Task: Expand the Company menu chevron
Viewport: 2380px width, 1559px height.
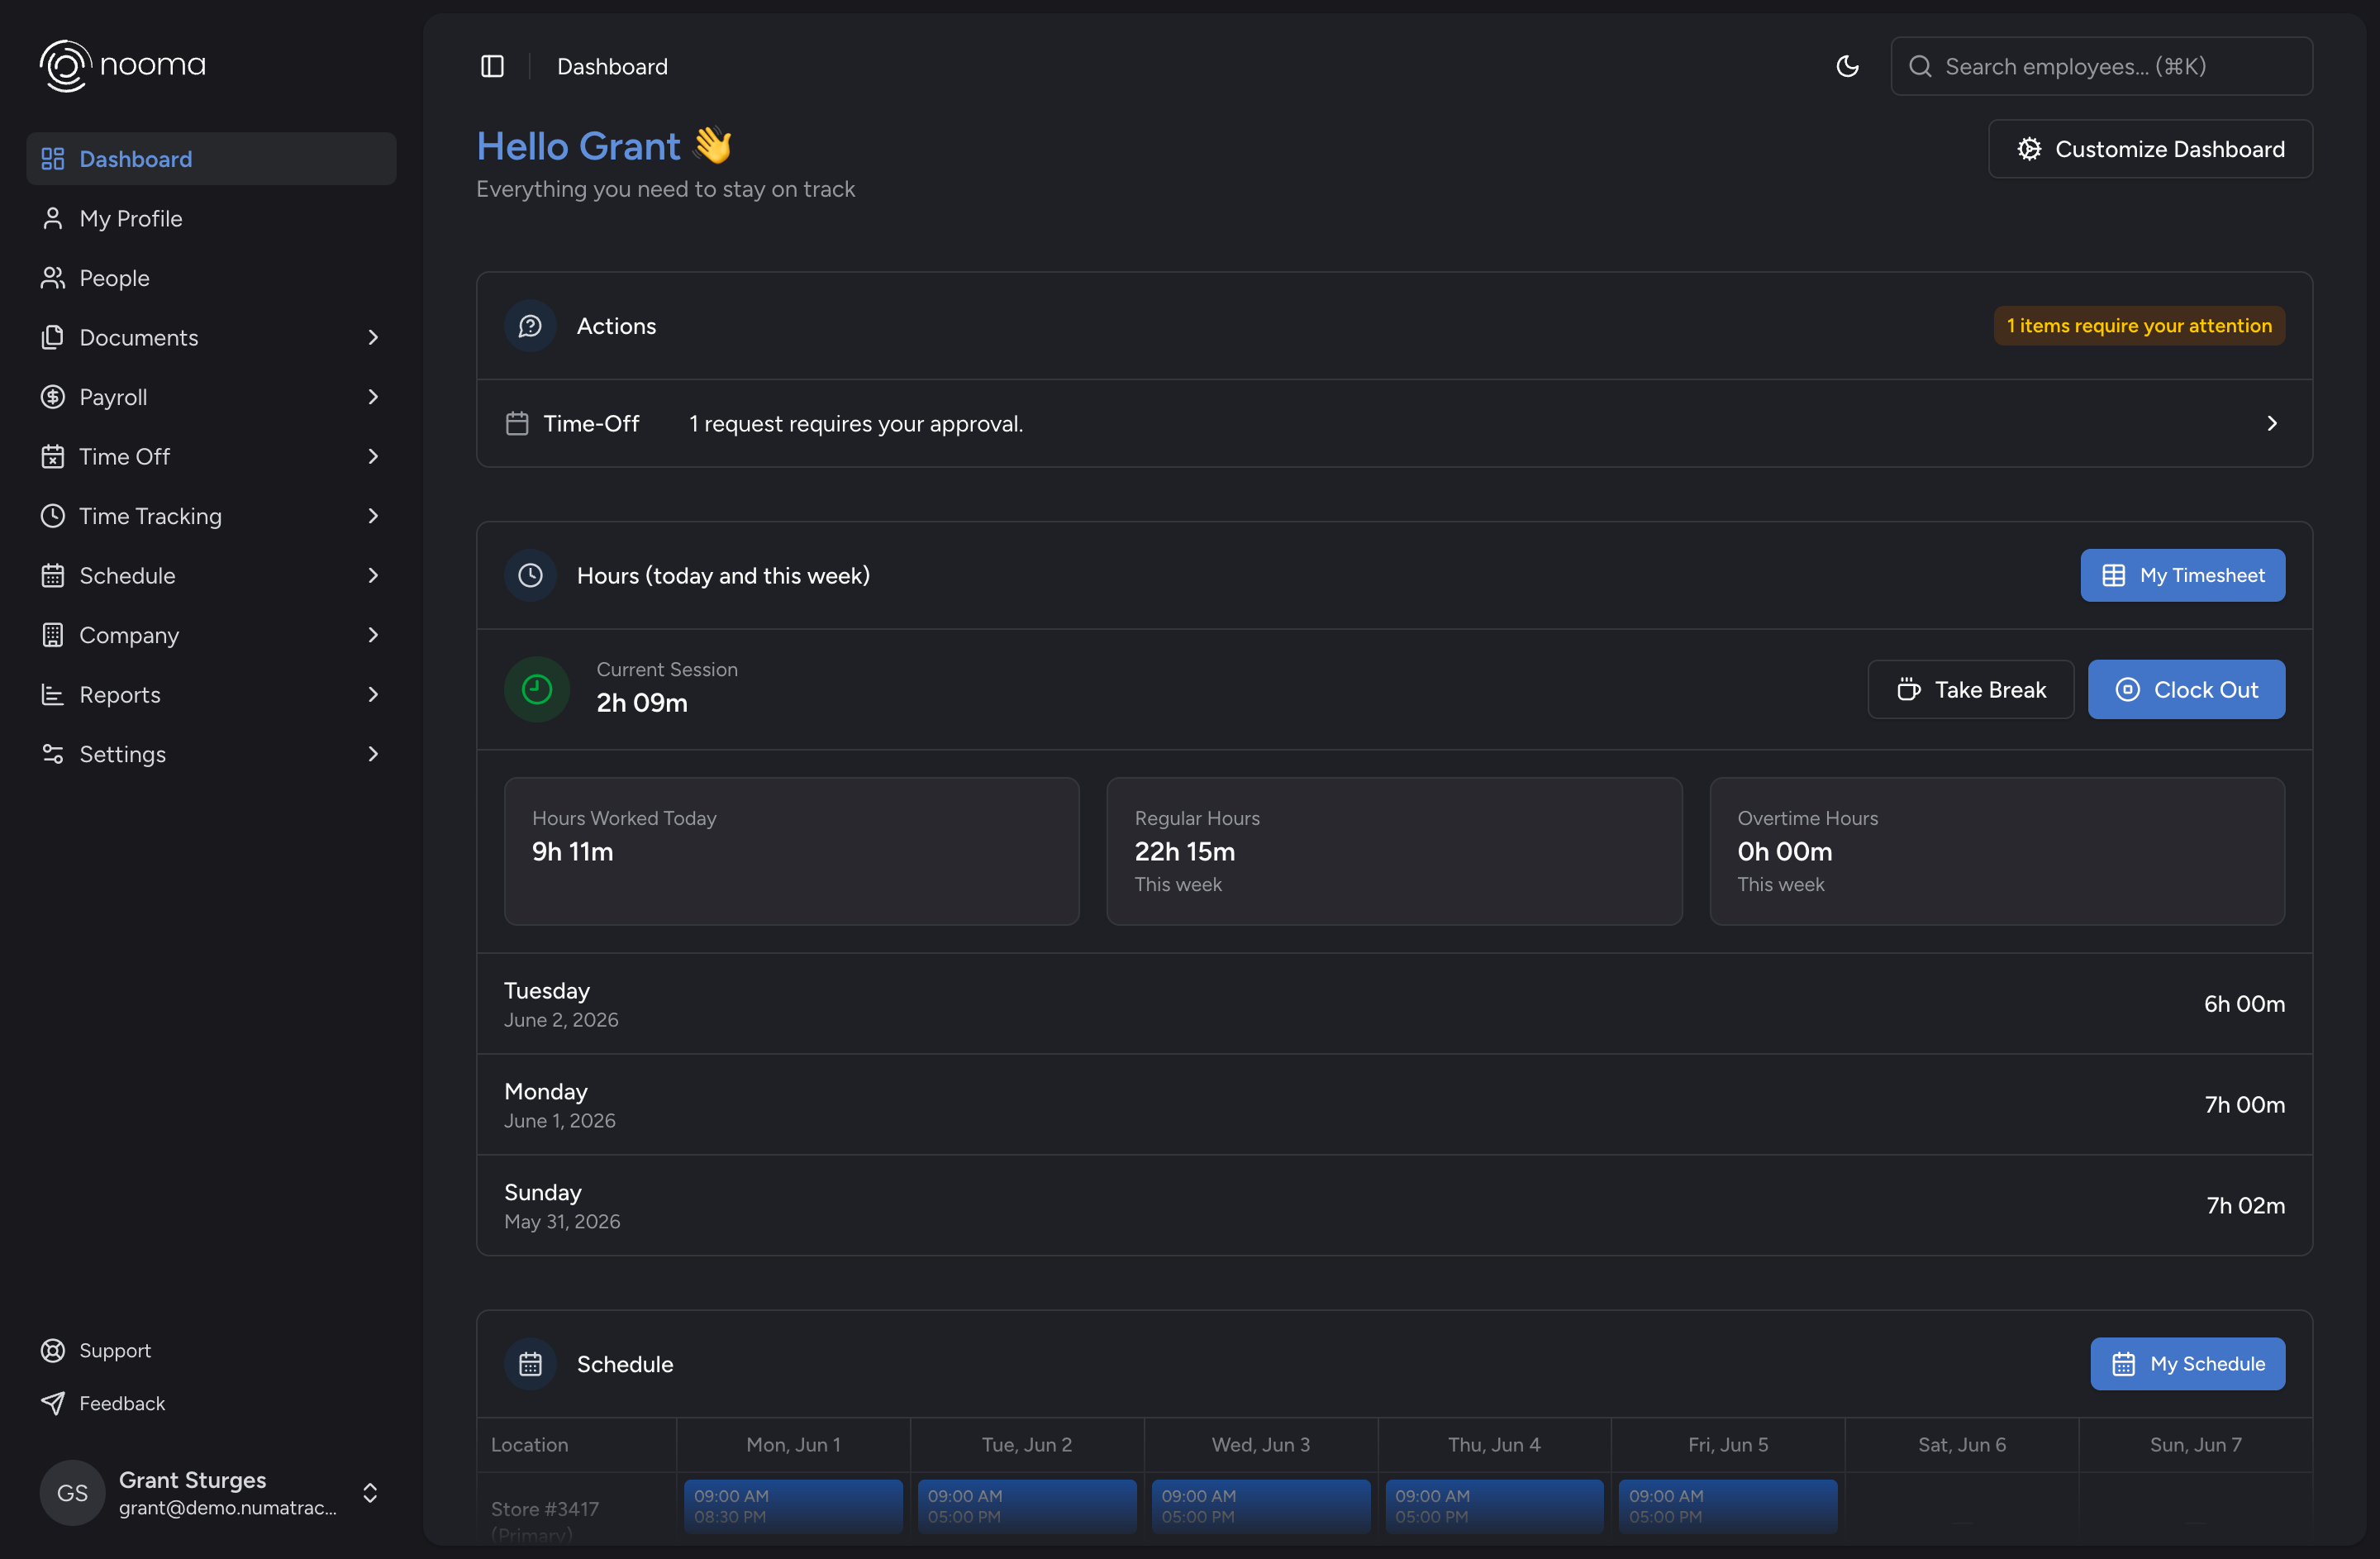Action: click(373, 635)
